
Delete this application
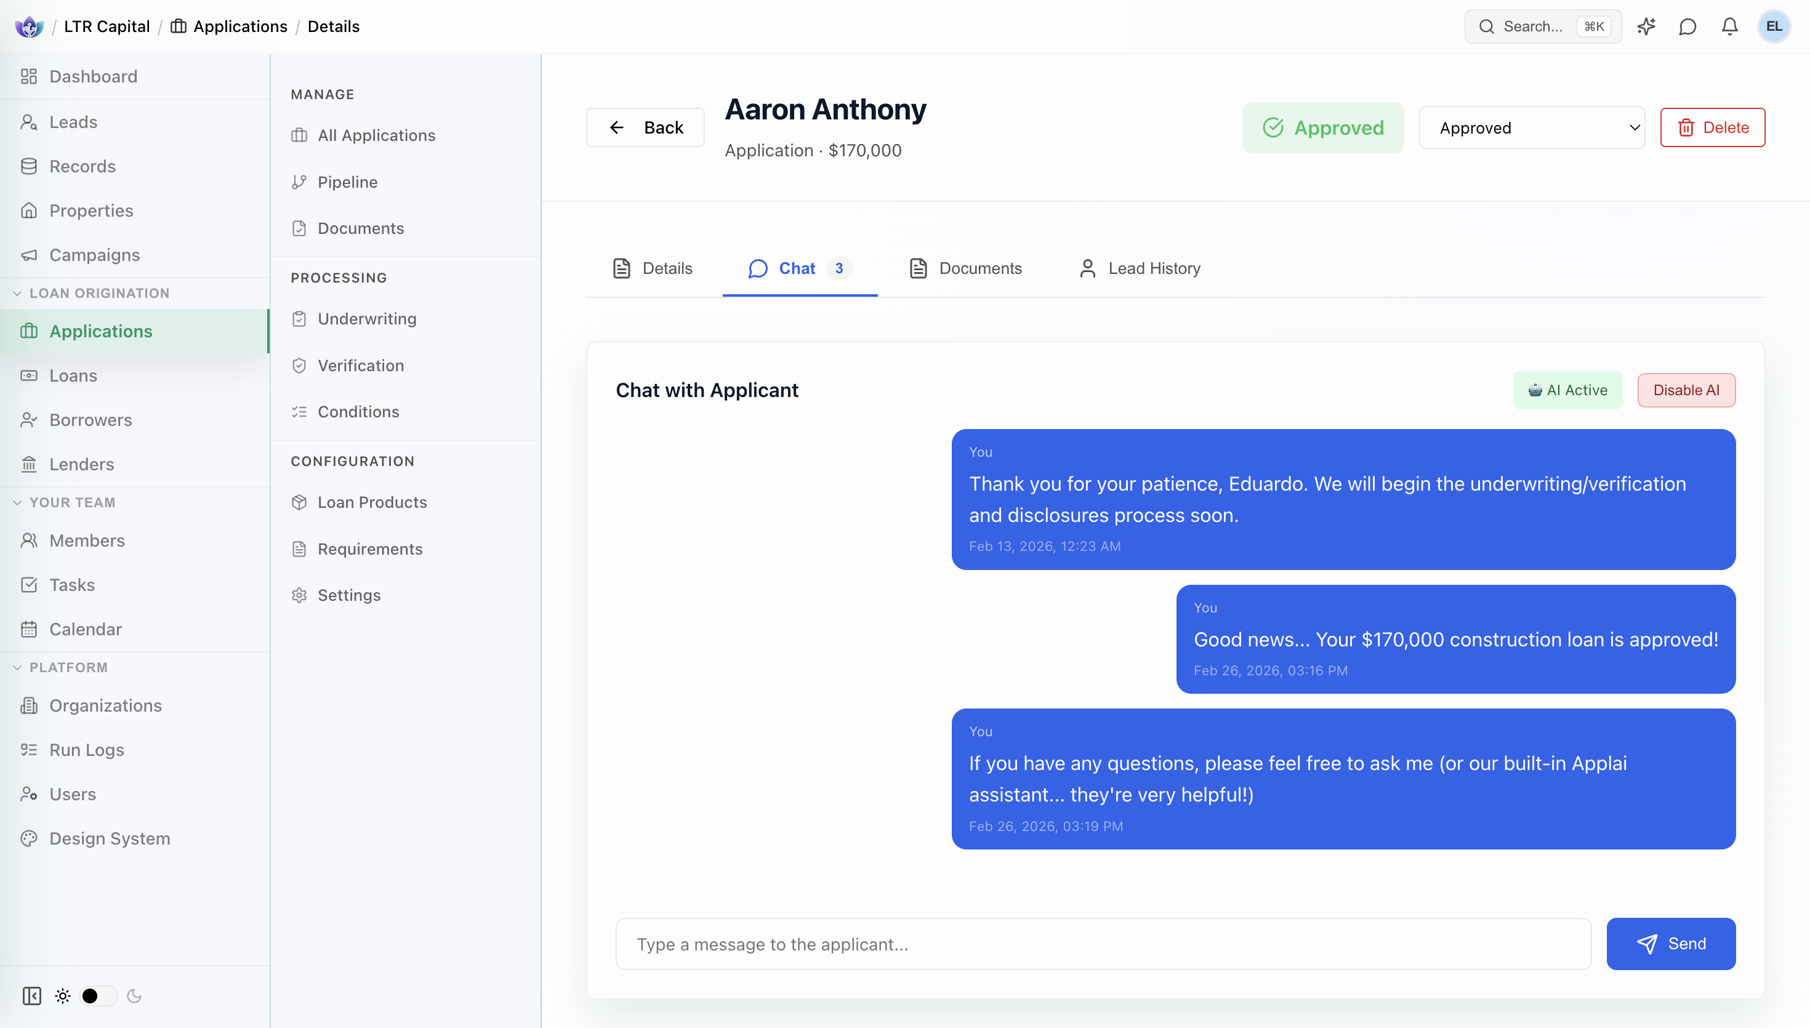tap(1713, 127)
